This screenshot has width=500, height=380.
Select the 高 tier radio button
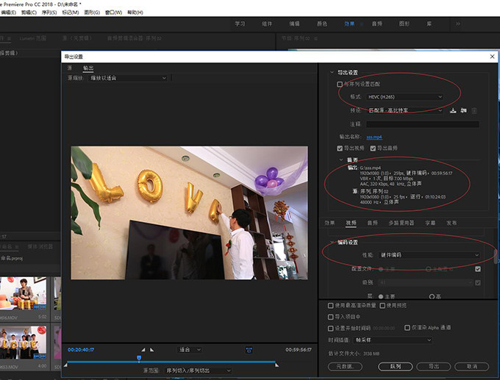[432, 296]
